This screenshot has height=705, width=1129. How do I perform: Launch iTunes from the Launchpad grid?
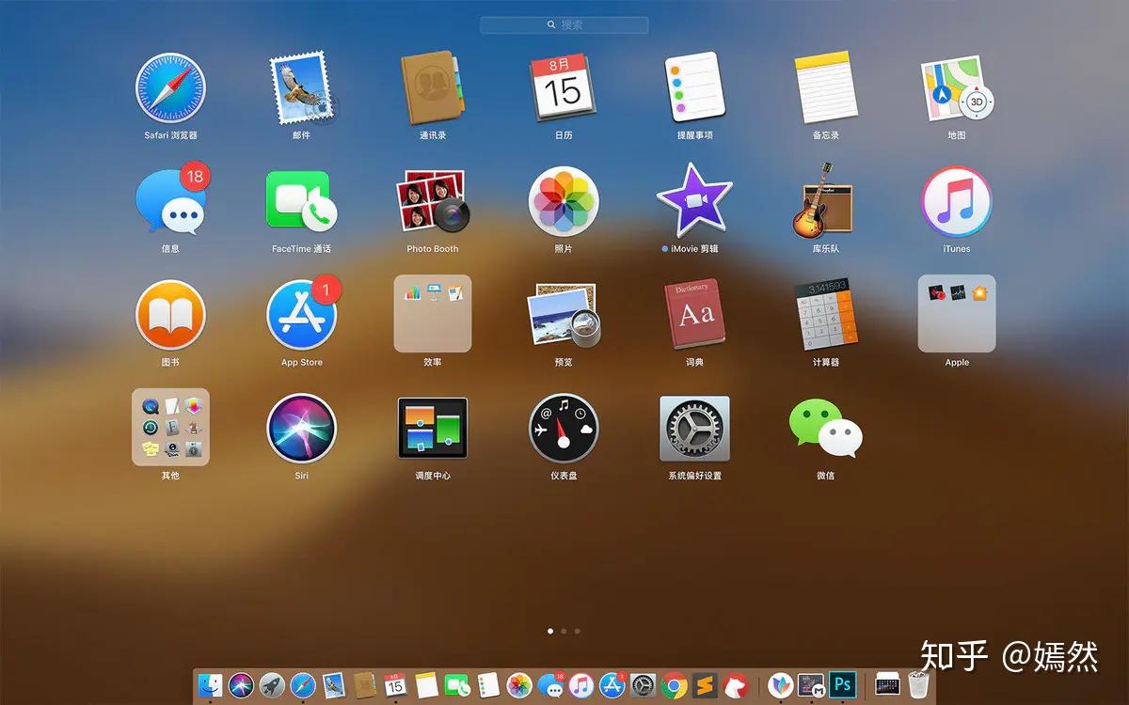point(957,201)
